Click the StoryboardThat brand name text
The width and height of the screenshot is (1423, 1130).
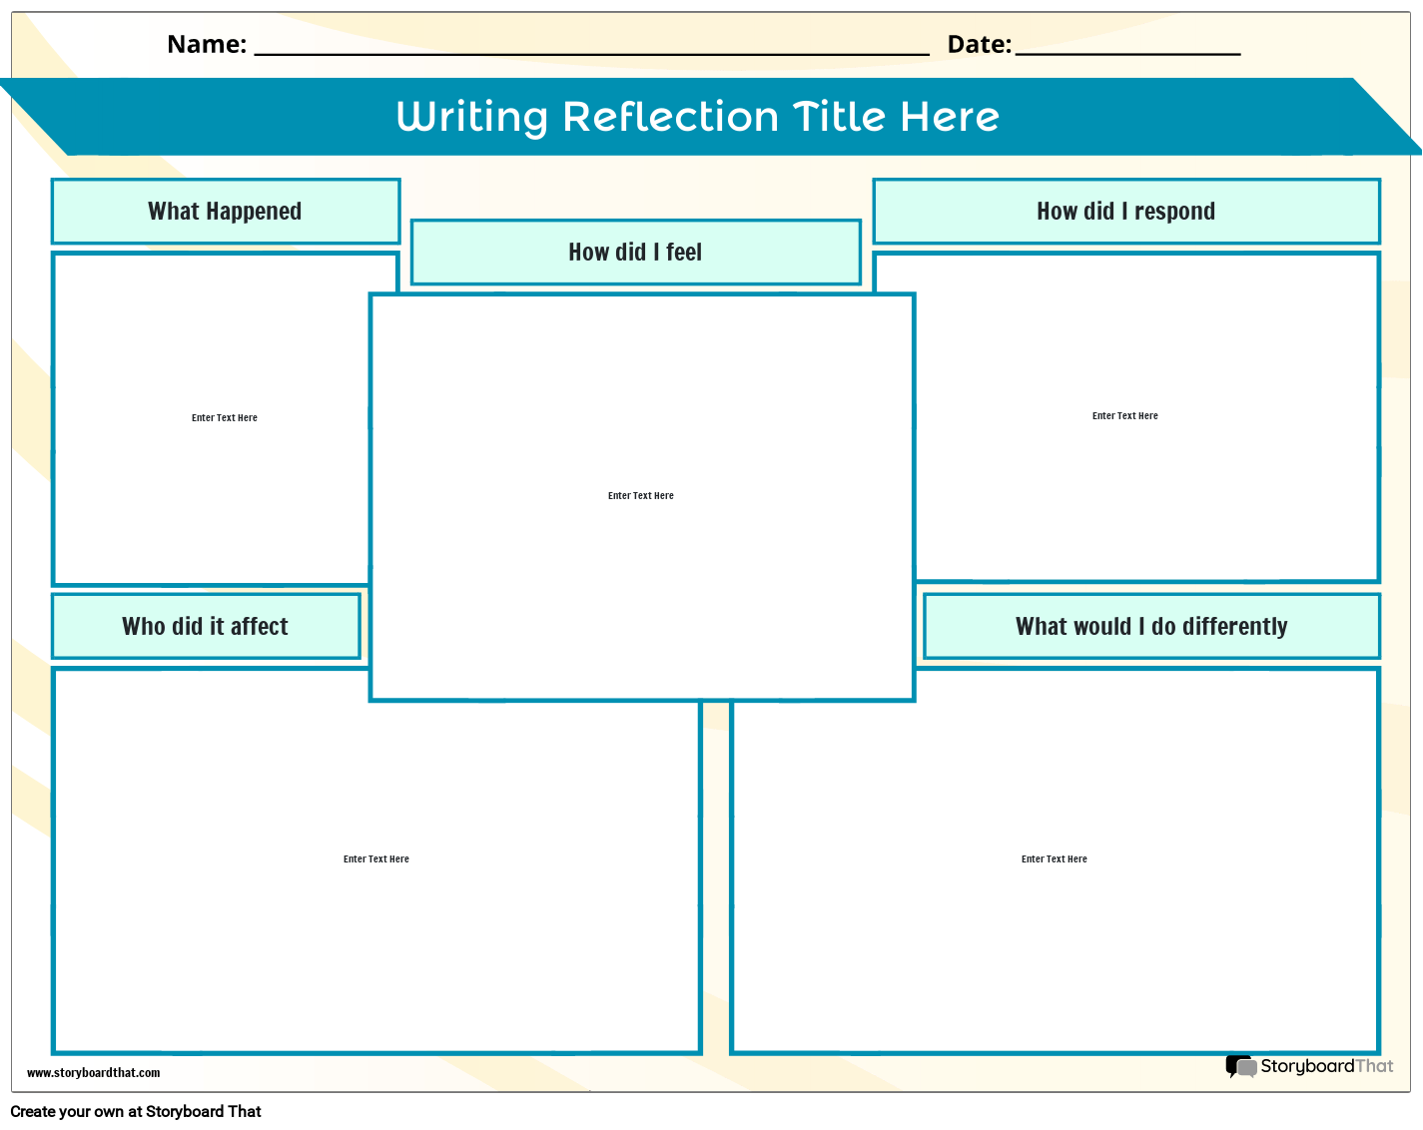click(x=1328, y=1066)
